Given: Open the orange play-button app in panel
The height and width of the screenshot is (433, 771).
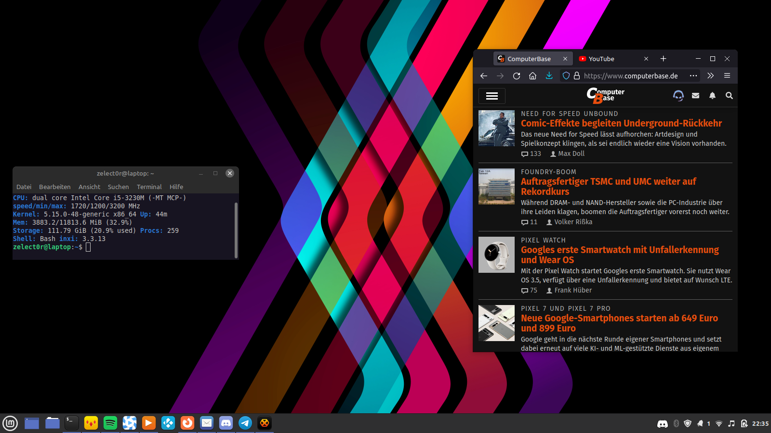Looking at the screenshot, I should click(149, 423).
